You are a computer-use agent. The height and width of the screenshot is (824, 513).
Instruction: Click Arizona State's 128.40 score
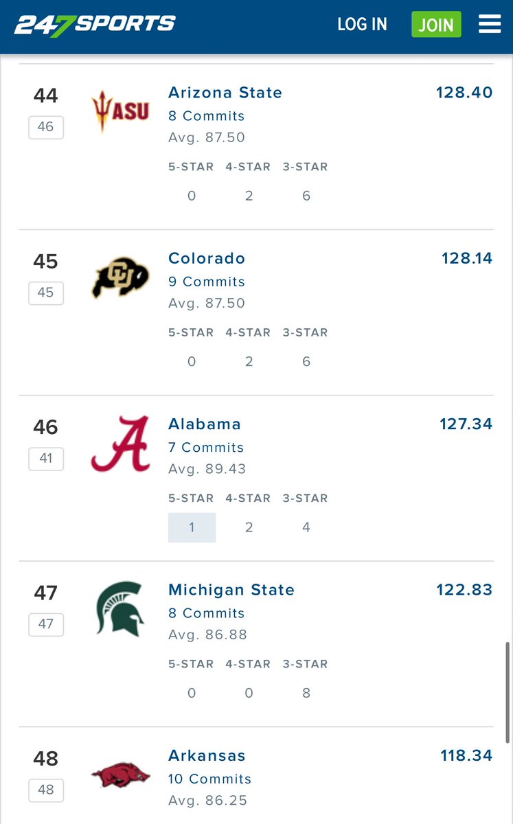(x=464, y=92)
